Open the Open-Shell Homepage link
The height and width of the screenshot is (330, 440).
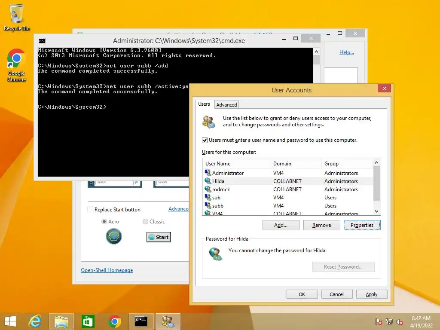click(107, 270)
